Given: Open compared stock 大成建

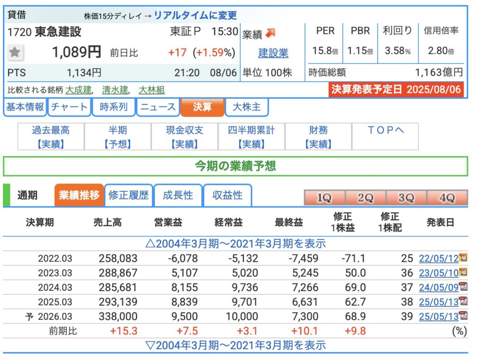Looking at the screenshot, I should click(79, 90).
